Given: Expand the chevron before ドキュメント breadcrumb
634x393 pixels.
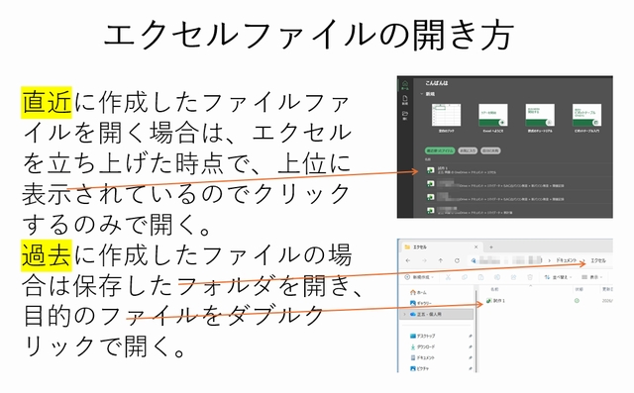Looking at the screenshot, I should [550, 261].
